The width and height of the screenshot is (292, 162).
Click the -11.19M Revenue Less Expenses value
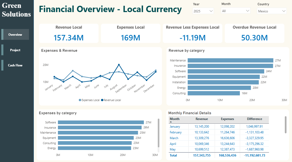(193, 38)
